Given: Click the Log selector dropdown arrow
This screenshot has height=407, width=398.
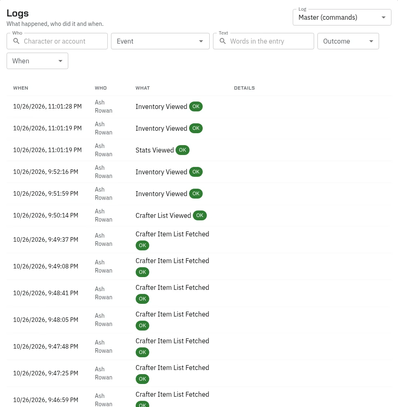Looking at the screenshot, I should (x=383, y=17).
